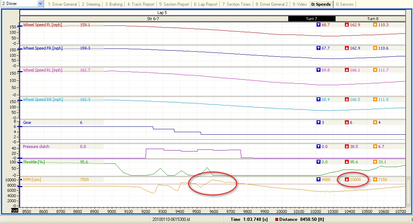
Task: Select the Str 6-7 section header
Action: tap(153, 19)
